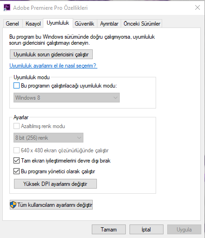Open the Uyumluluk ayarlarını el ile link
205x238 pixels.
[x=53, y=66]
